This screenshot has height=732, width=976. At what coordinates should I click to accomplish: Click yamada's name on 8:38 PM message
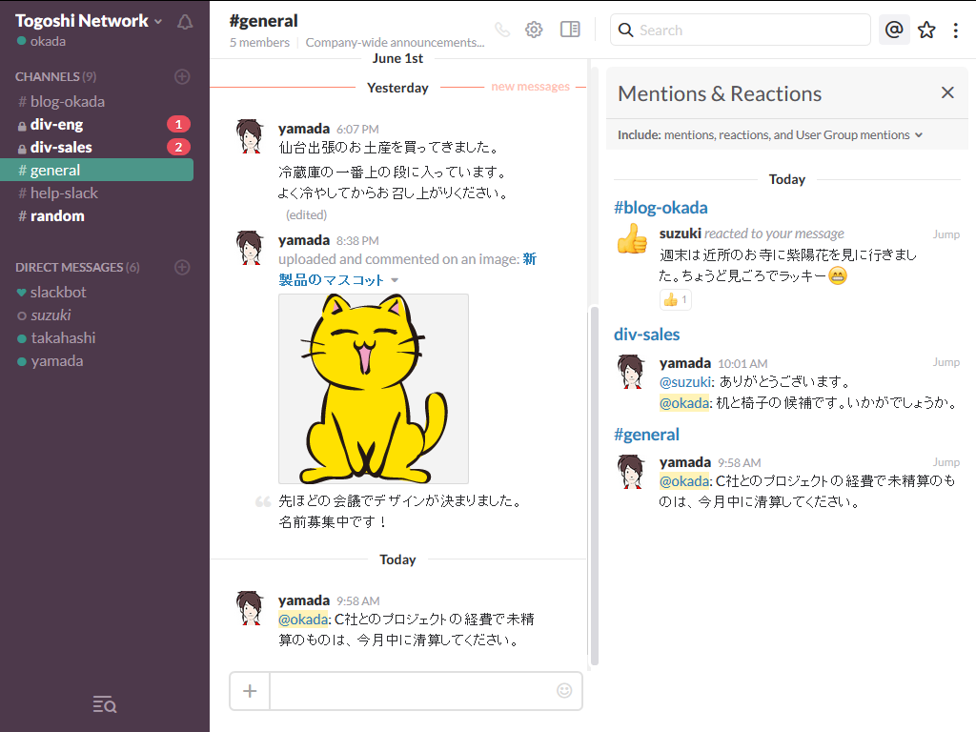304,240
